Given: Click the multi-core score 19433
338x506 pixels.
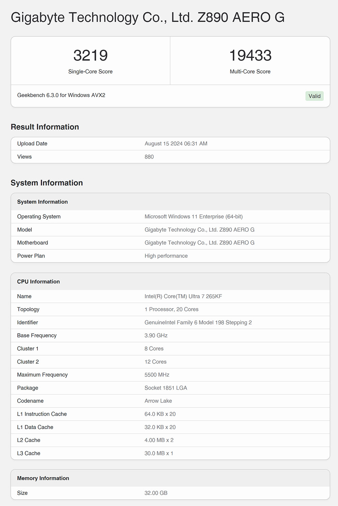Looking at the screenshot, I should tap(250, 55).
